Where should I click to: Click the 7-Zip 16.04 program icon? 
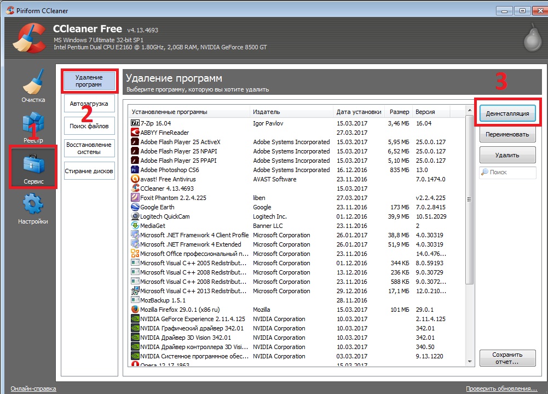(x=135, y=123)
